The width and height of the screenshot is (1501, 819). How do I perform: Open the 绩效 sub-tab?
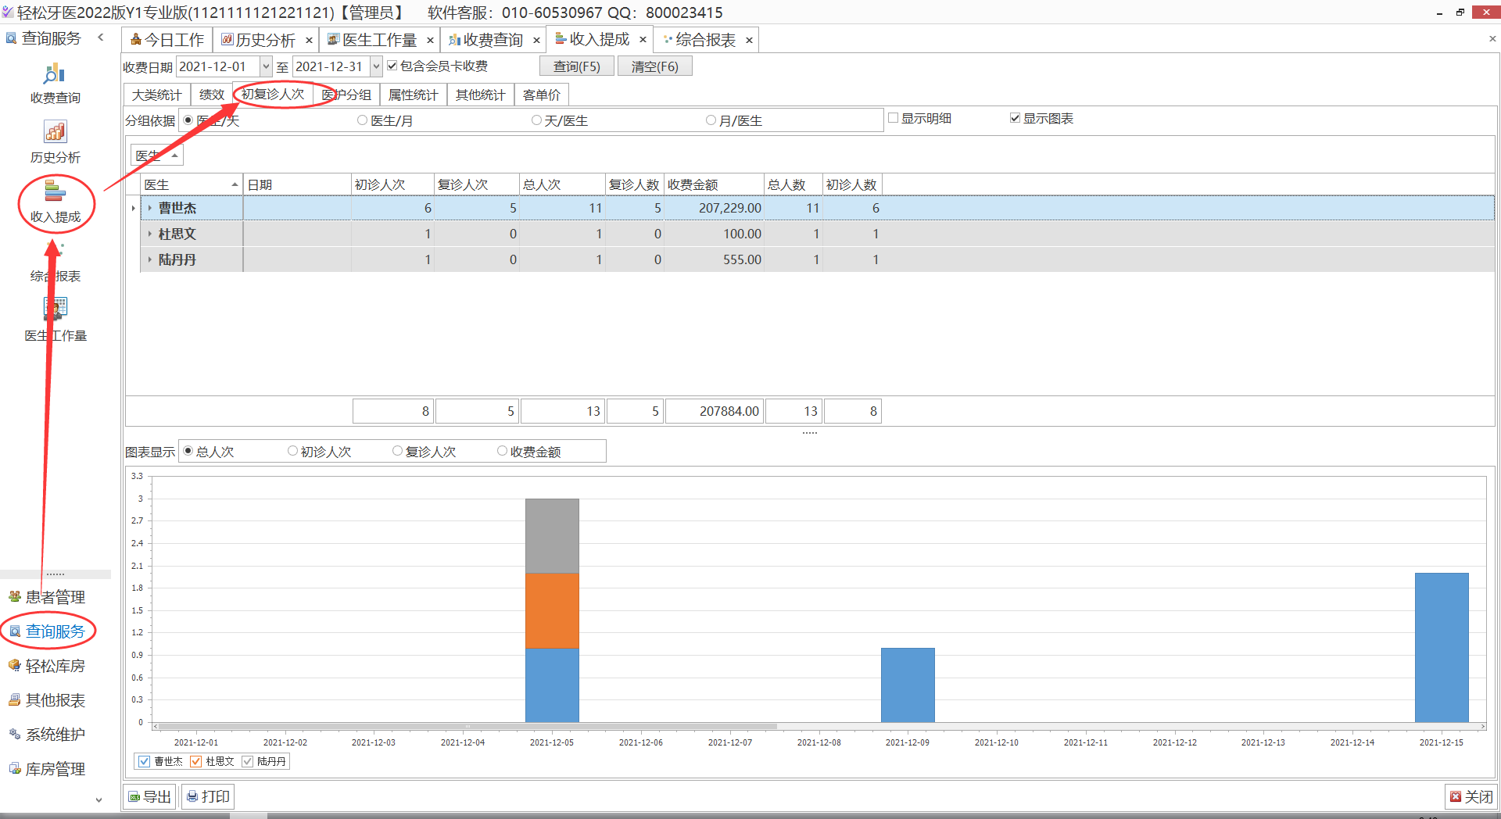(x=212, y=95)
